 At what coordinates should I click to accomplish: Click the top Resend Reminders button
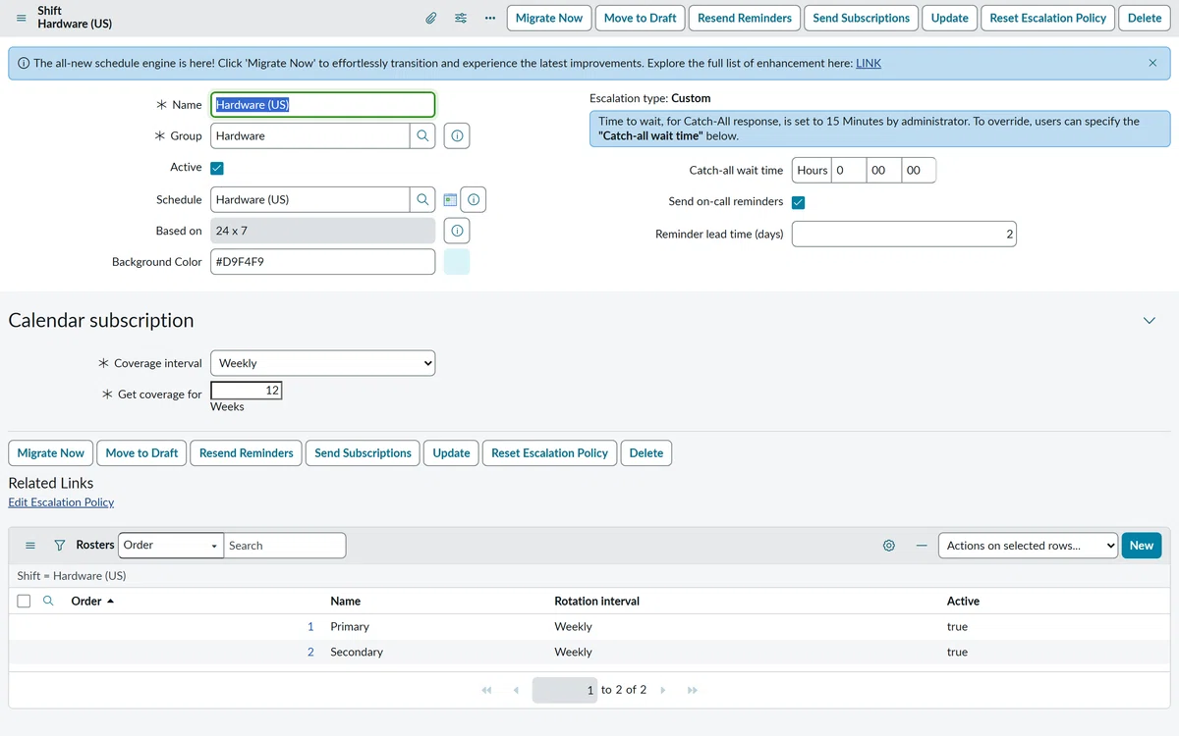745,18
